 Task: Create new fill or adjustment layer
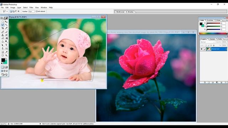pos(217,82)
